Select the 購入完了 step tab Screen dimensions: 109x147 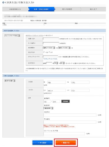point(94,9)
